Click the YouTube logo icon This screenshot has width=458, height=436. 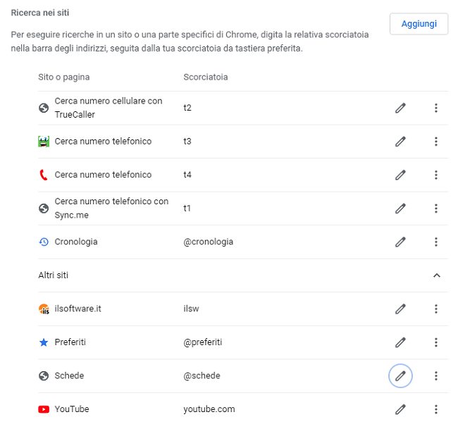tap(44, 409)
